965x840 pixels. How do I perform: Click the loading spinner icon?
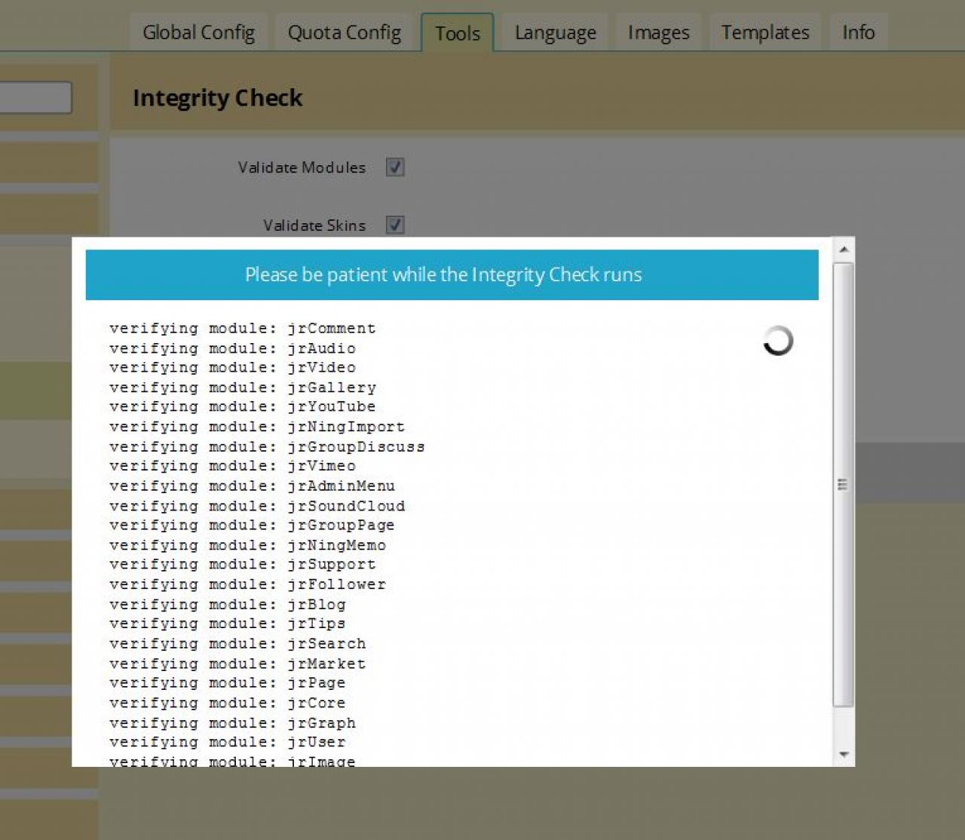(x=777, y=341)
